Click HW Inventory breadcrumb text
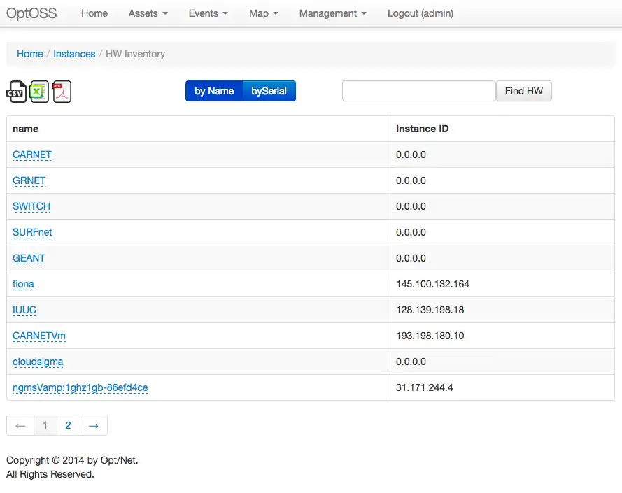The width and height of the screenshot is (622, 493). point(135,54)
